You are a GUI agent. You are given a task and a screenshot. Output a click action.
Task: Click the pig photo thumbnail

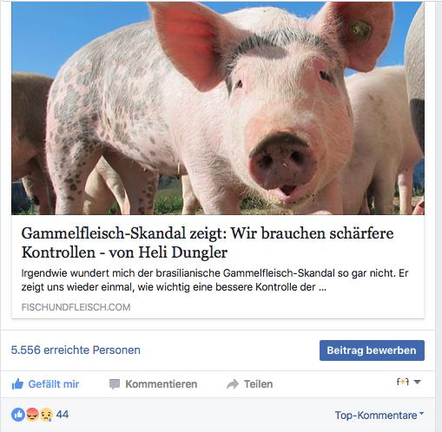[x=218, y=108]
